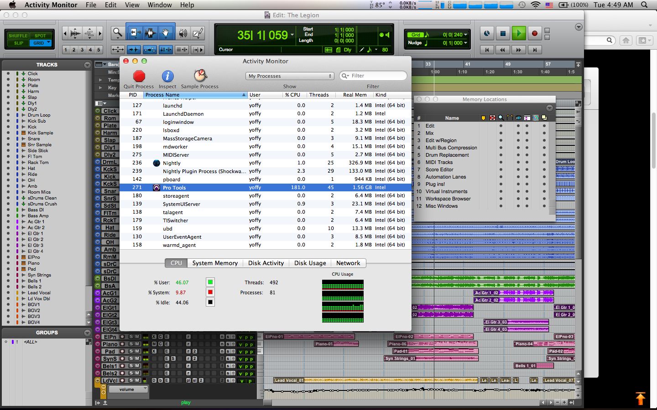
Task: Click the audio waveform zoom icon
Action: [x=75, y=33]
